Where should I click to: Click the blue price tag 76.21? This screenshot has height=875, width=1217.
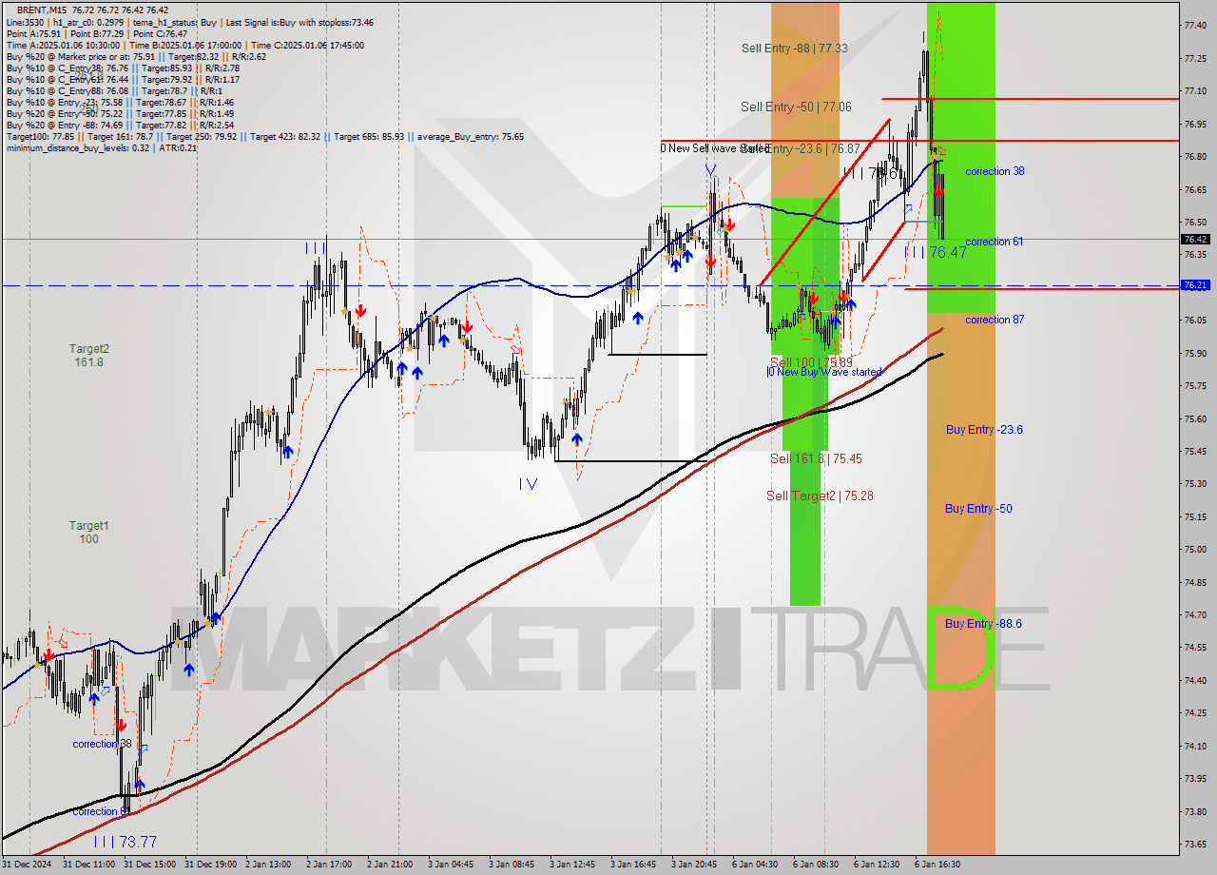[1195, 284]
